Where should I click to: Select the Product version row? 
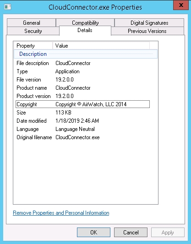(82, 96)
